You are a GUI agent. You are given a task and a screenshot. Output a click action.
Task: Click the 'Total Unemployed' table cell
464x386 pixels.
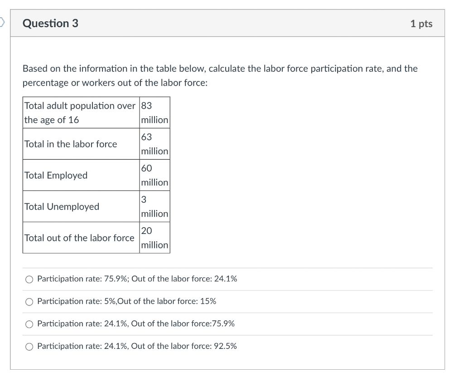click(x=81, y=207)
